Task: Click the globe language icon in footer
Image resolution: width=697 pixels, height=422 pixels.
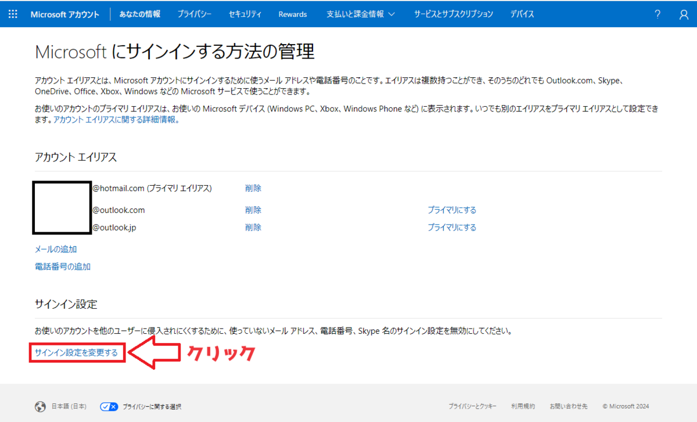Action: pos(40,406)
